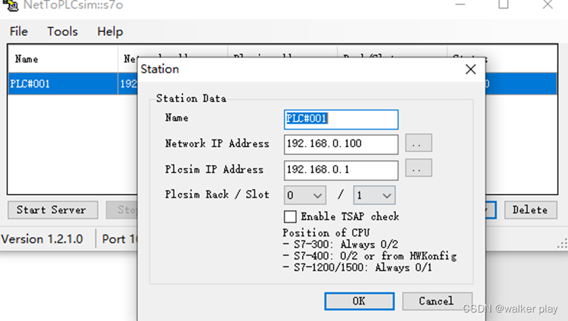Click the Network IP Address field
Image resolution: width=568 pixels, height=321 pixels.
341,144
